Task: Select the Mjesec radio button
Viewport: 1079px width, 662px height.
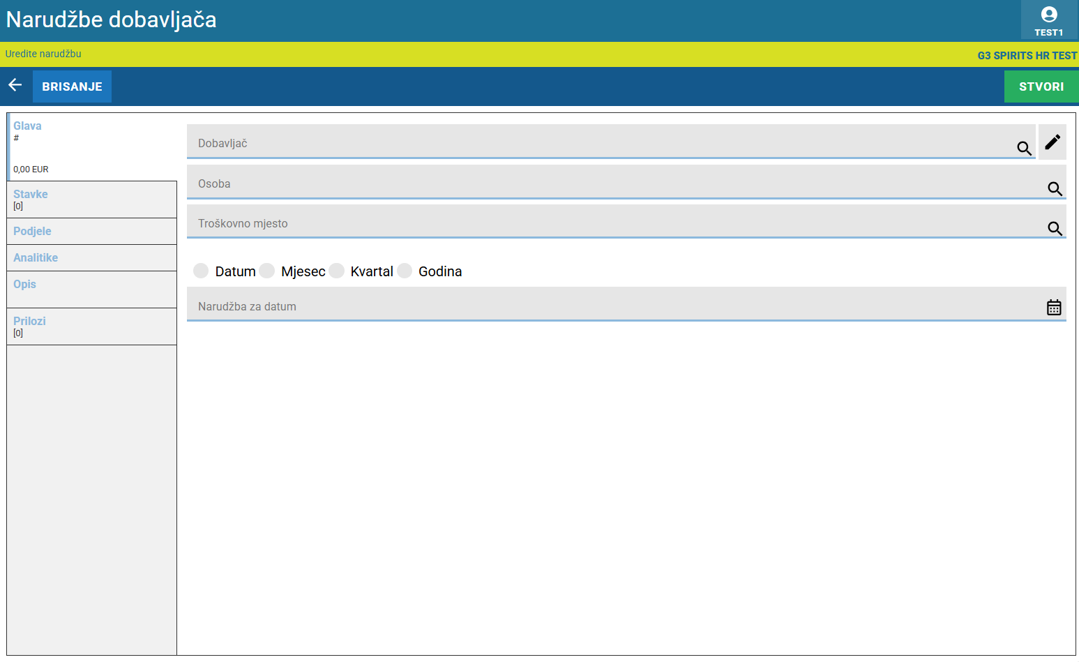Action: coord(267,271)
